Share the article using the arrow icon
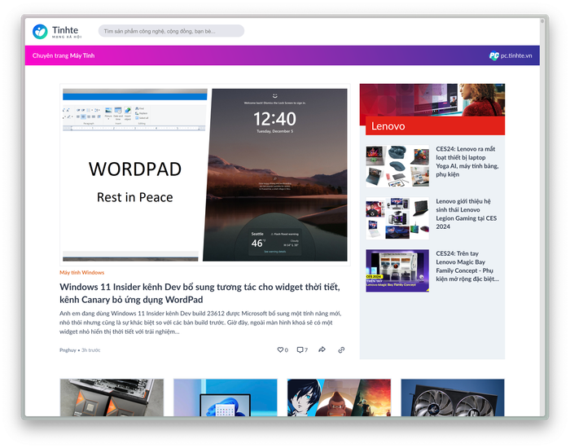The height and width of the screenshot is (448, 570). tap(322, 349)
